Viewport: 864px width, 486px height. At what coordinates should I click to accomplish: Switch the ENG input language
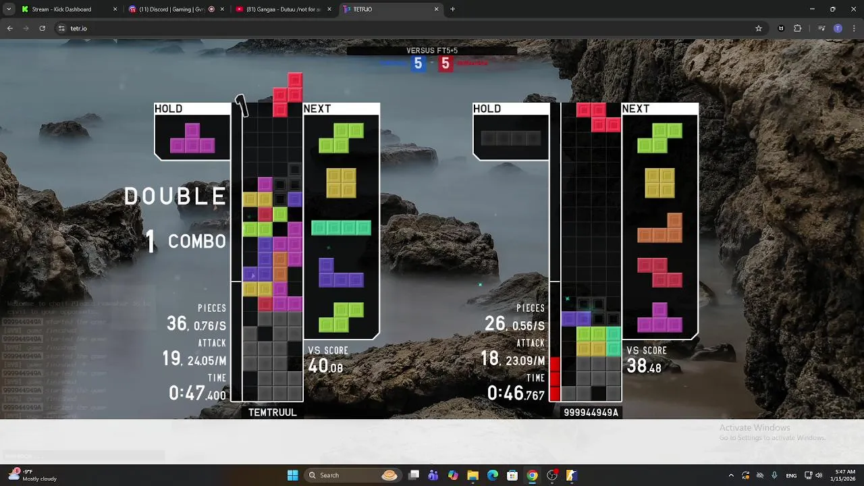791,475
